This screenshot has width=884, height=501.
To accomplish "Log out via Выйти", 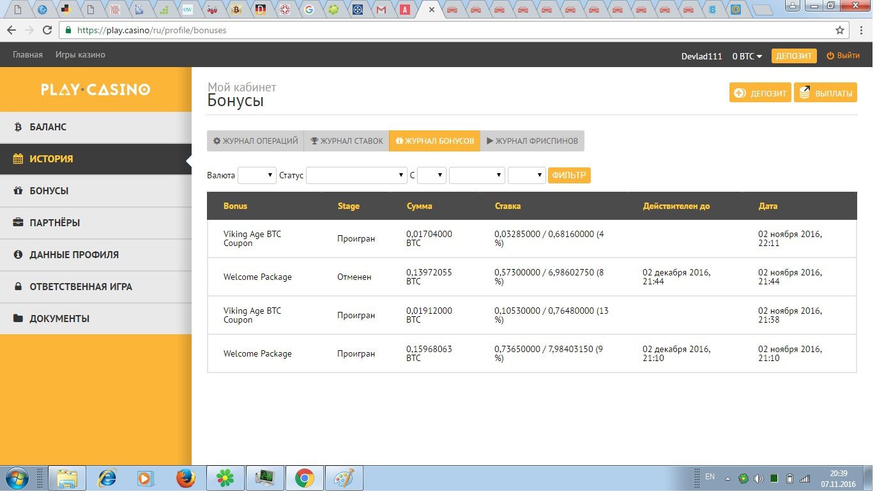I will tap(843, 56).
